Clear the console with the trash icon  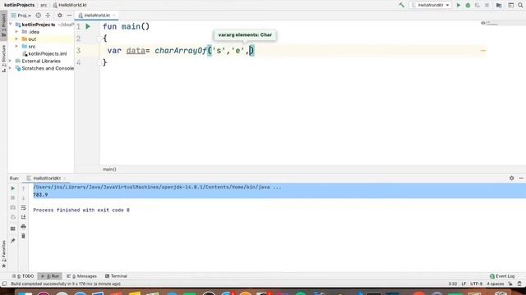coord(24,236)
